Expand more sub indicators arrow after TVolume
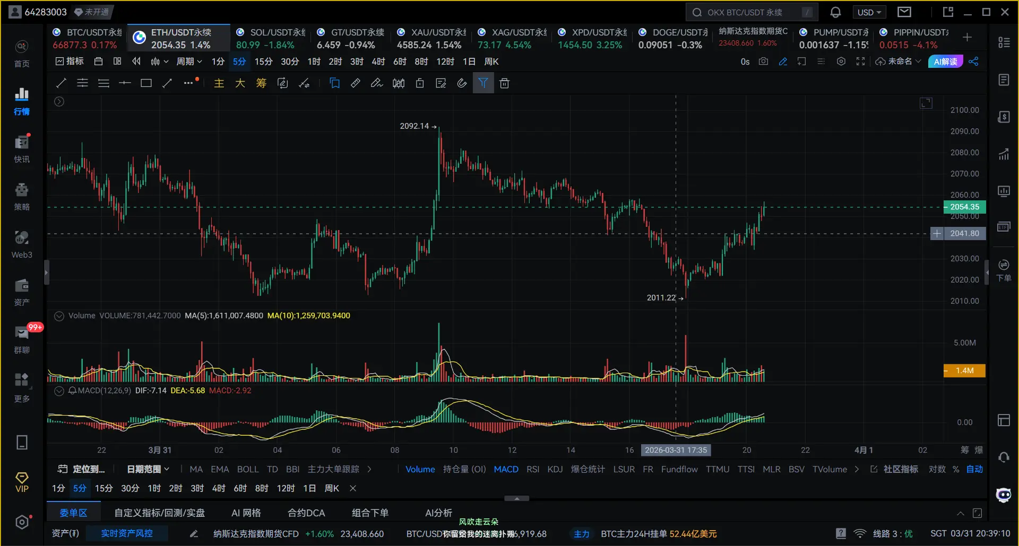This screenshot has width=1019, height=546. tap(857, 469)
